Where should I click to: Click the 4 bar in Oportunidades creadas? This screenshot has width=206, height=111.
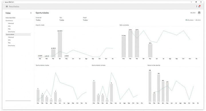[56, 97]
